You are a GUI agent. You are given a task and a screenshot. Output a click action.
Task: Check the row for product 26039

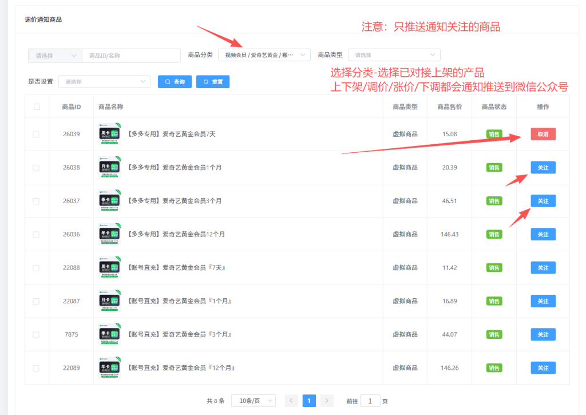[x=36, y=134]
